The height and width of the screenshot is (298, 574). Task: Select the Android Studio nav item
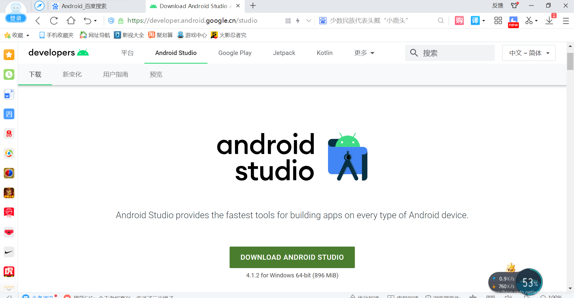pos(176,53)
